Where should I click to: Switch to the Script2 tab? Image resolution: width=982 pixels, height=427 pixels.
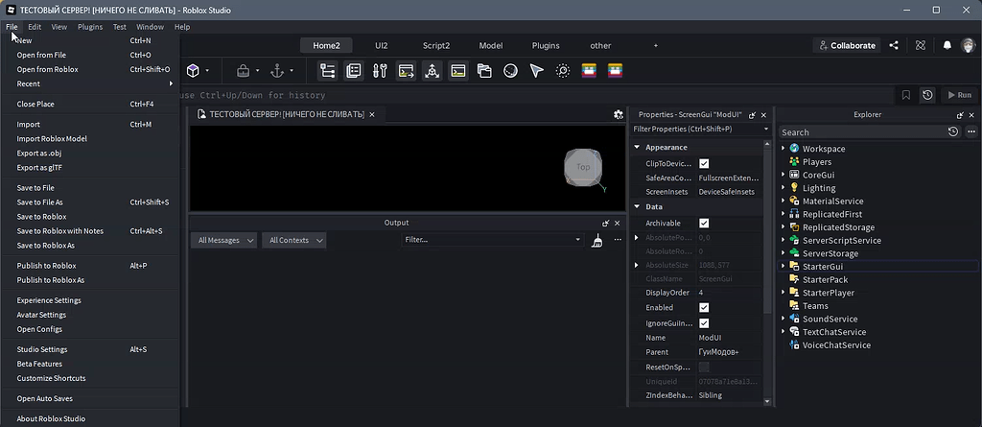(x=436, y=45)
